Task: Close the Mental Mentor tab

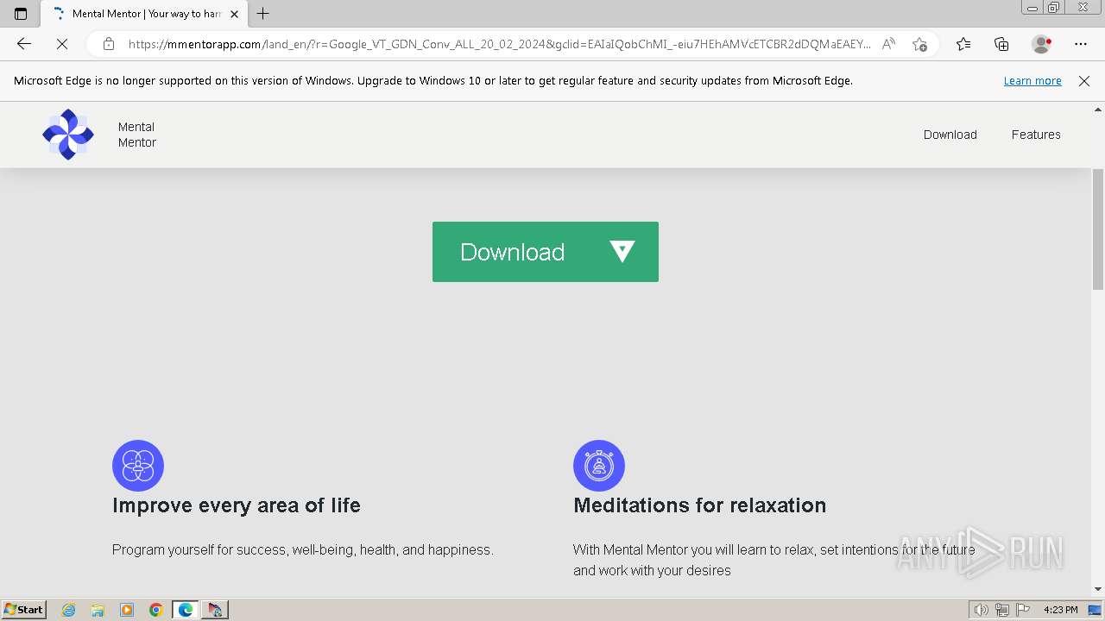Action: pos(234,14)
